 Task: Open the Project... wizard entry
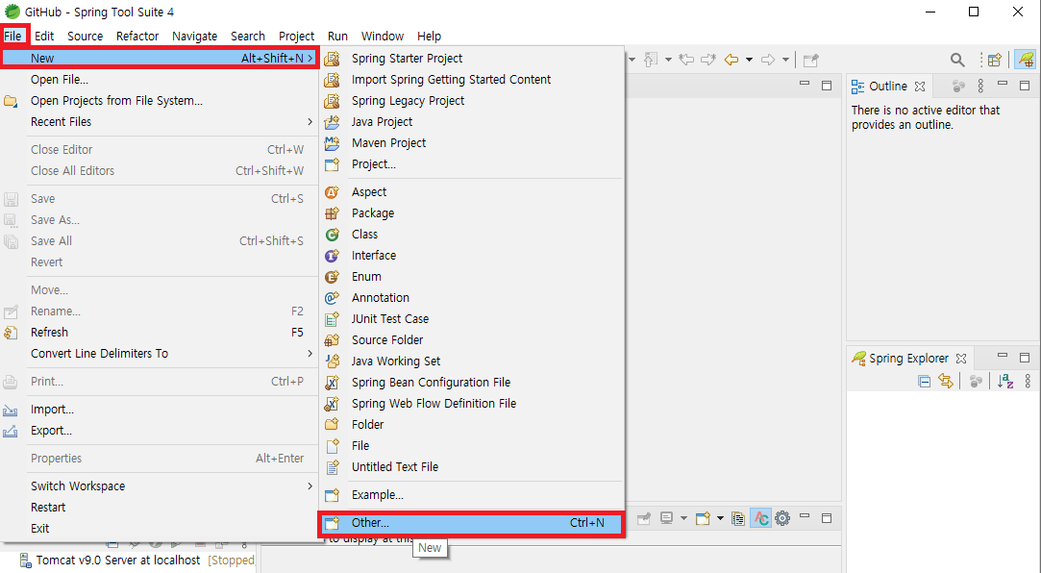point(471,164)
